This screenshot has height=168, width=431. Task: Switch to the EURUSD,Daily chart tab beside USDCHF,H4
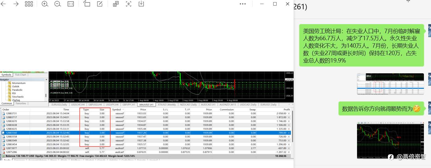coord(60,105)
